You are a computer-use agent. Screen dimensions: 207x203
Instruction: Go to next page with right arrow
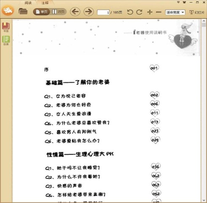(x=89, y=12)
